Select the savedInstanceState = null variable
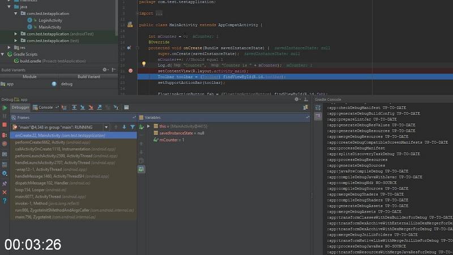 tap(182, 133)
